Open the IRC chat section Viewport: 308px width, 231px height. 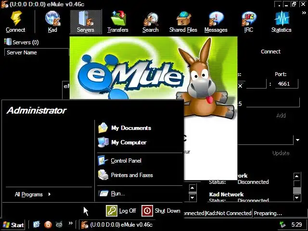click(248, 22)
